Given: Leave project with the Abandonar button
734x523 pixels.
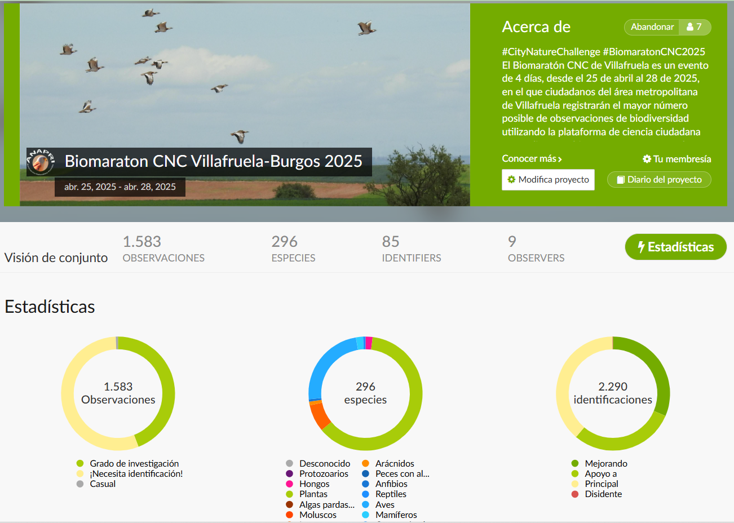Looking at the screenshot, I should pos(652,27).
